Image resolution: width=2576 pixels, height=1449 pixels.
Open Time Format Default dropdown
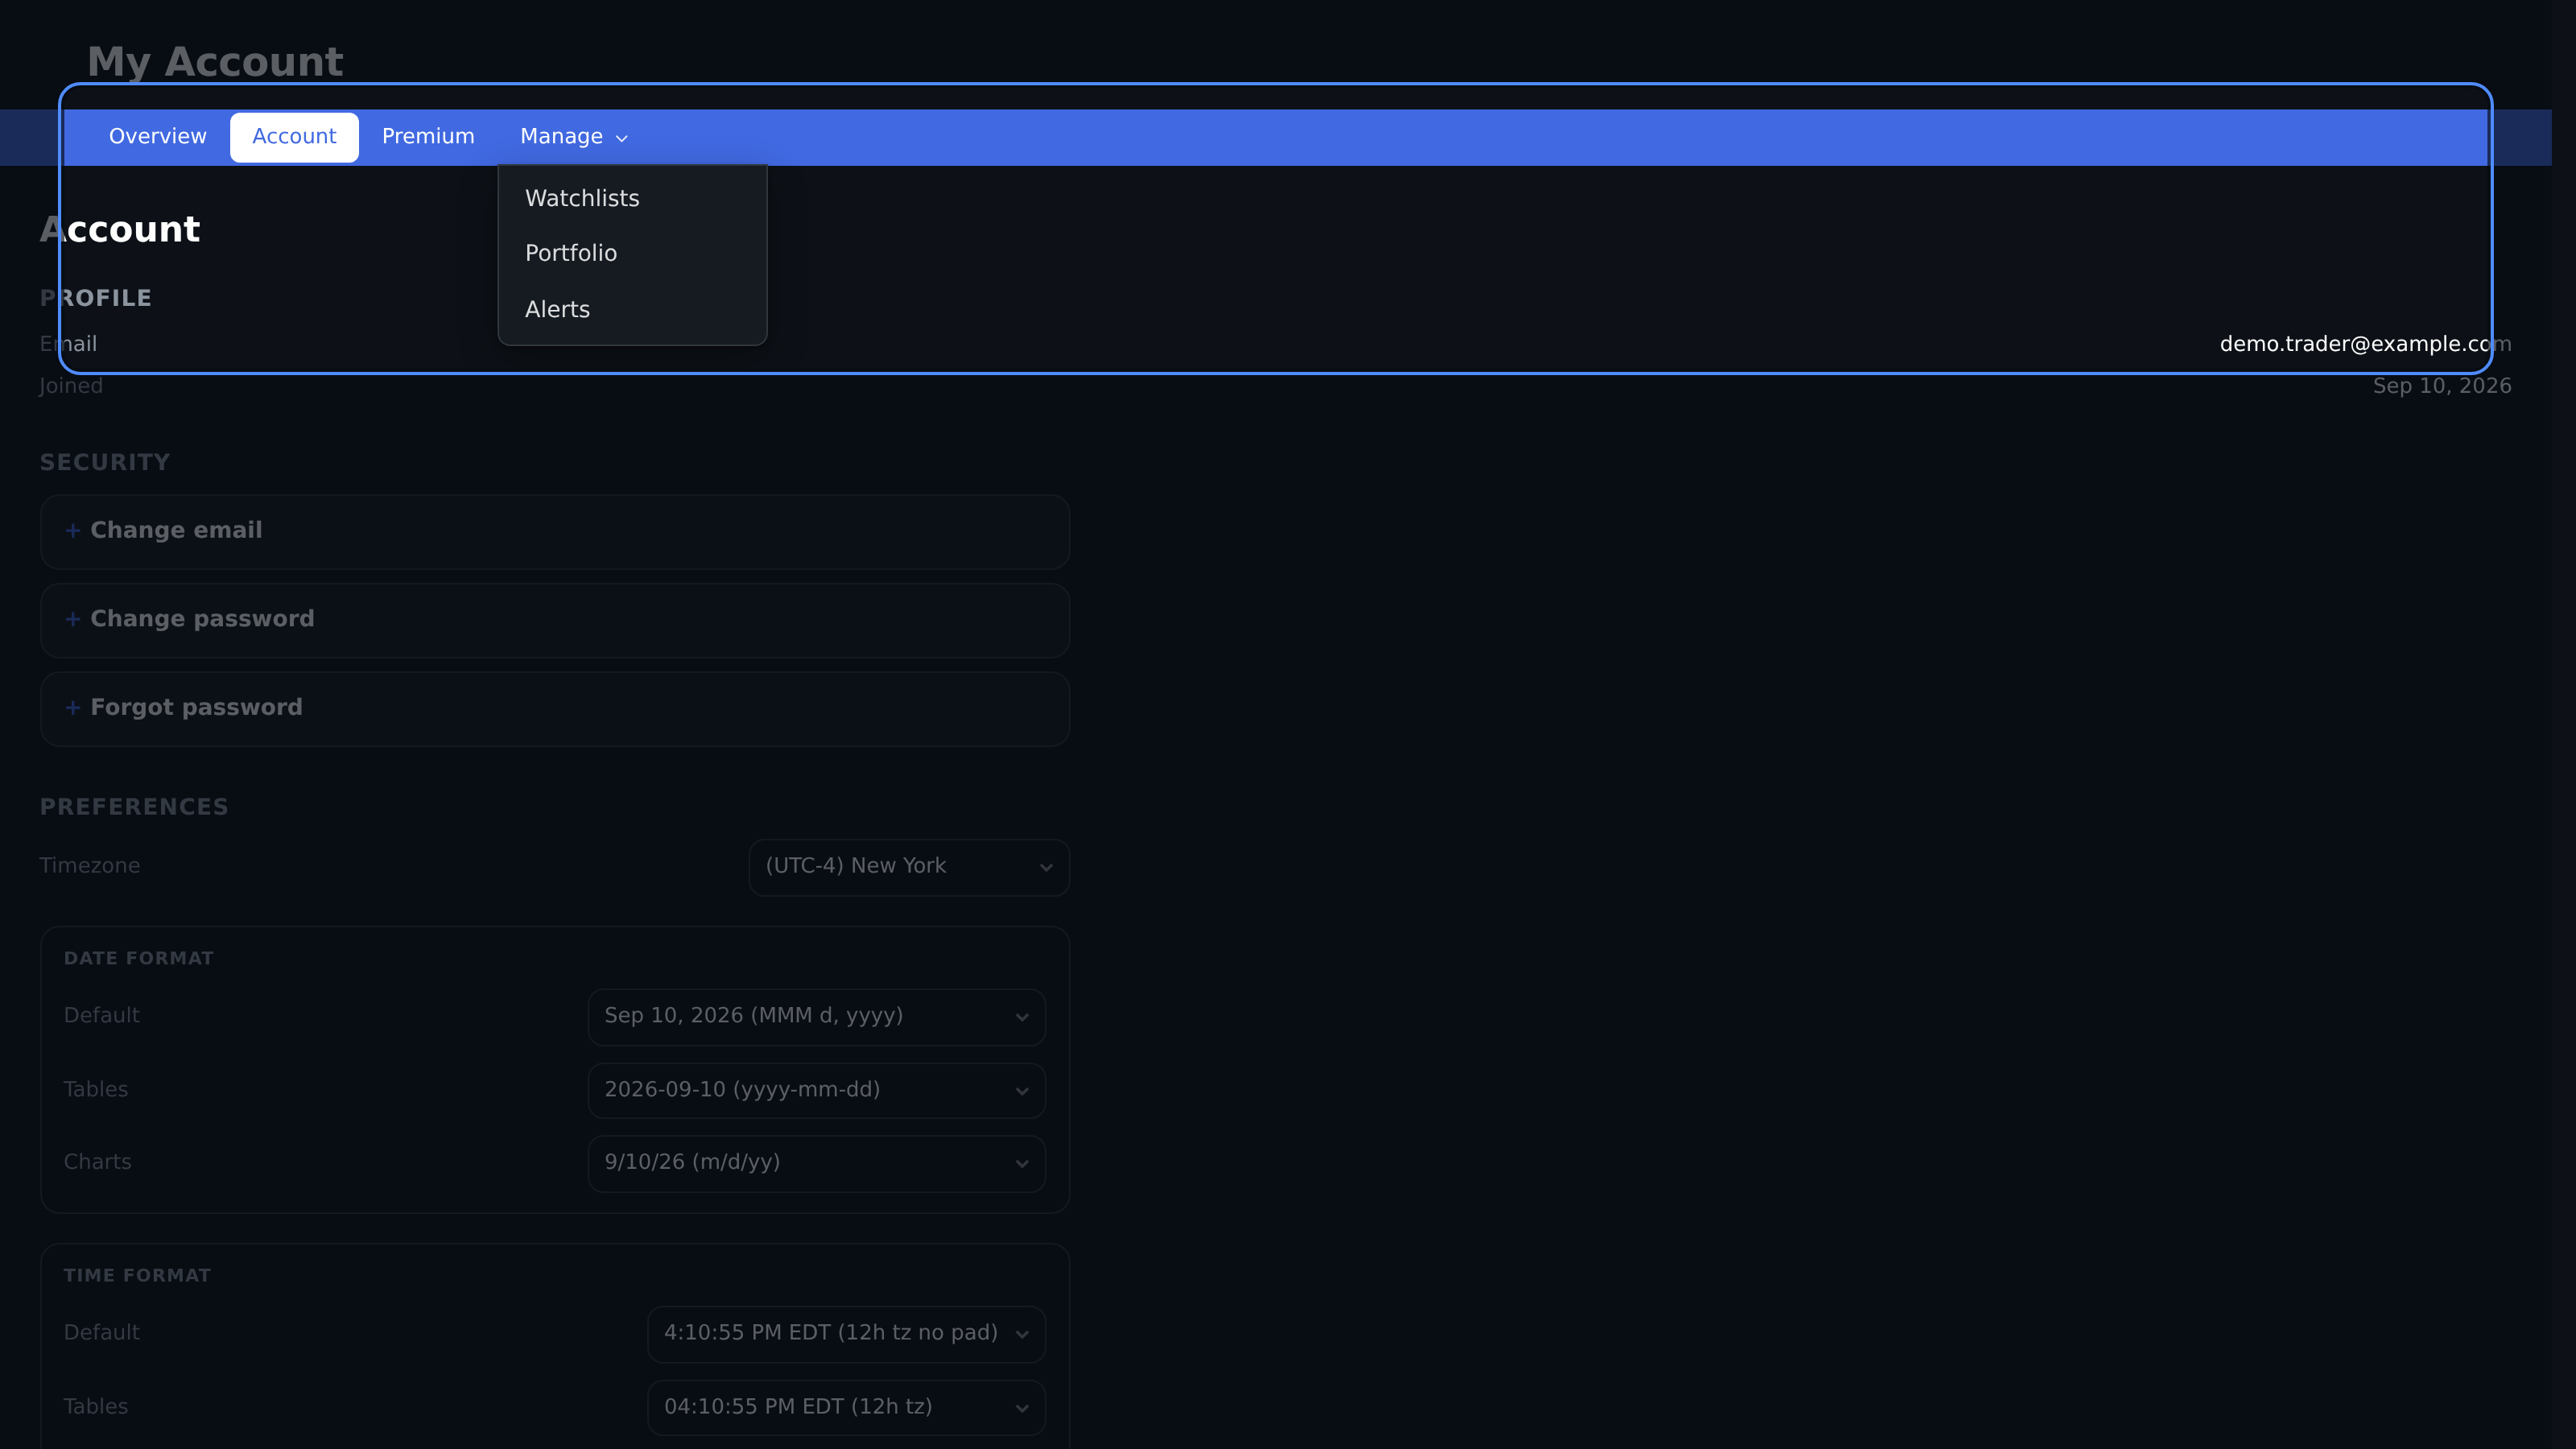pos(846,1334)
